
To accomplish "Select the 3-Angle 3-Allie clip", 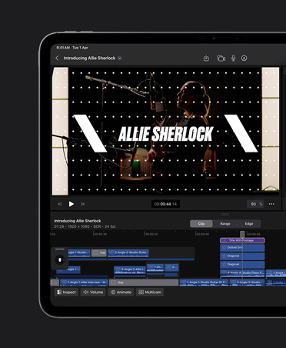I will (x=130, y=269).
